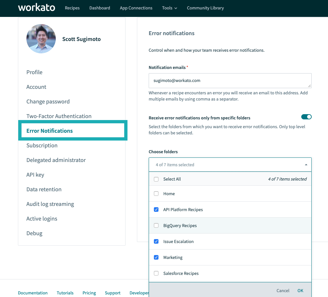The width and height of the screenshot is (328, 297).
Task: Go to App Connections
Action: click(136, 8)
